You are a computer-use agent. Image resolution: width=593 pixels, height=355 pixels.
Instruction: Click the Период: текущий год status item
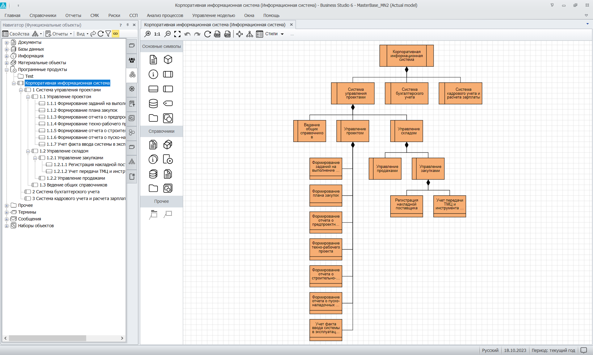(x=553, y=350)
